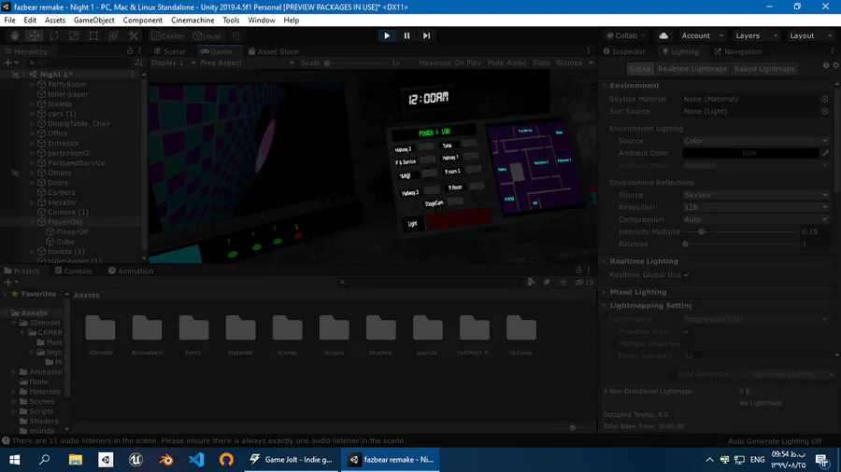Toggle the grid snapping icon
The image size is (841, 472).
(x=236, y=35)
